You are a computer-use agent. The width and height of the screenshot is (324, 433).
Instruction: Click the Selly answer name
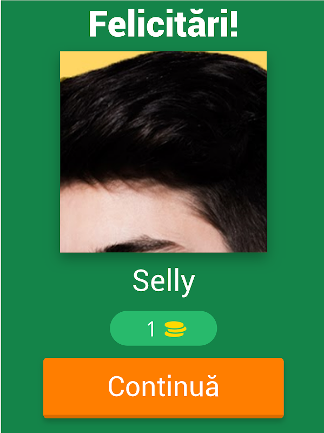click(164, 282)
